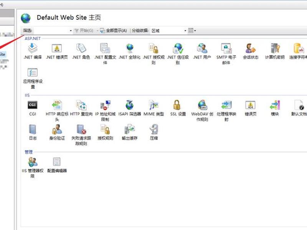The image size is (307, 230).
Task: Collapse the 管理 group header
Action: point(28,152)
